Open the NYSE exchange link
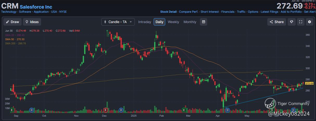The image size is (316, 121). 63,12
